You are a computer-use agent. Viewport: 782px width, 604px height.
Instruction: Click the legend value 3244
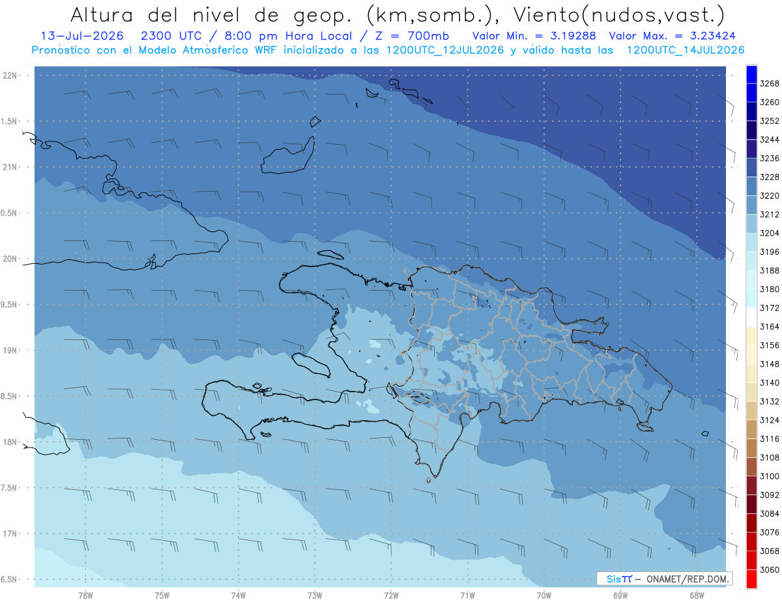point(770,139)
